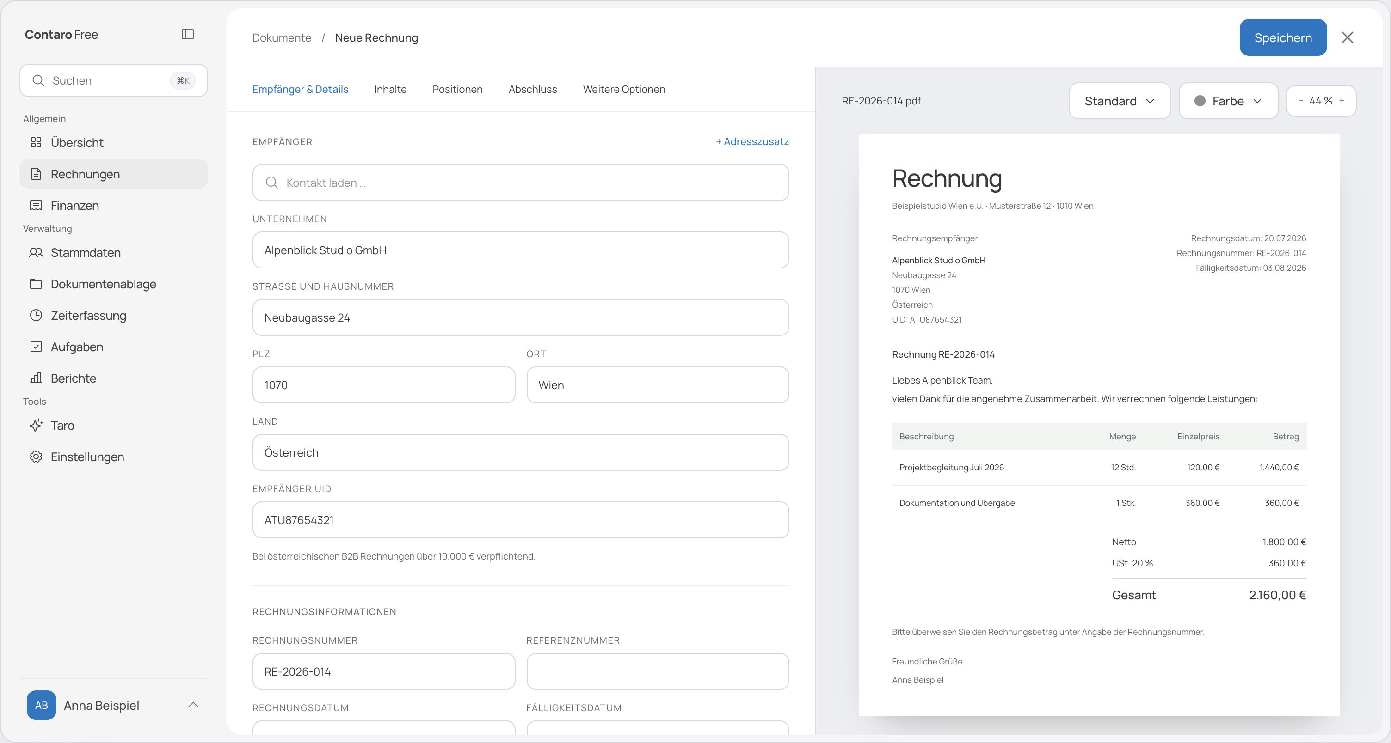The height and width of the screenshot is (743, 1391).
Task: Click the Neue Rechnung breadcrumb text
Action: 376,38
